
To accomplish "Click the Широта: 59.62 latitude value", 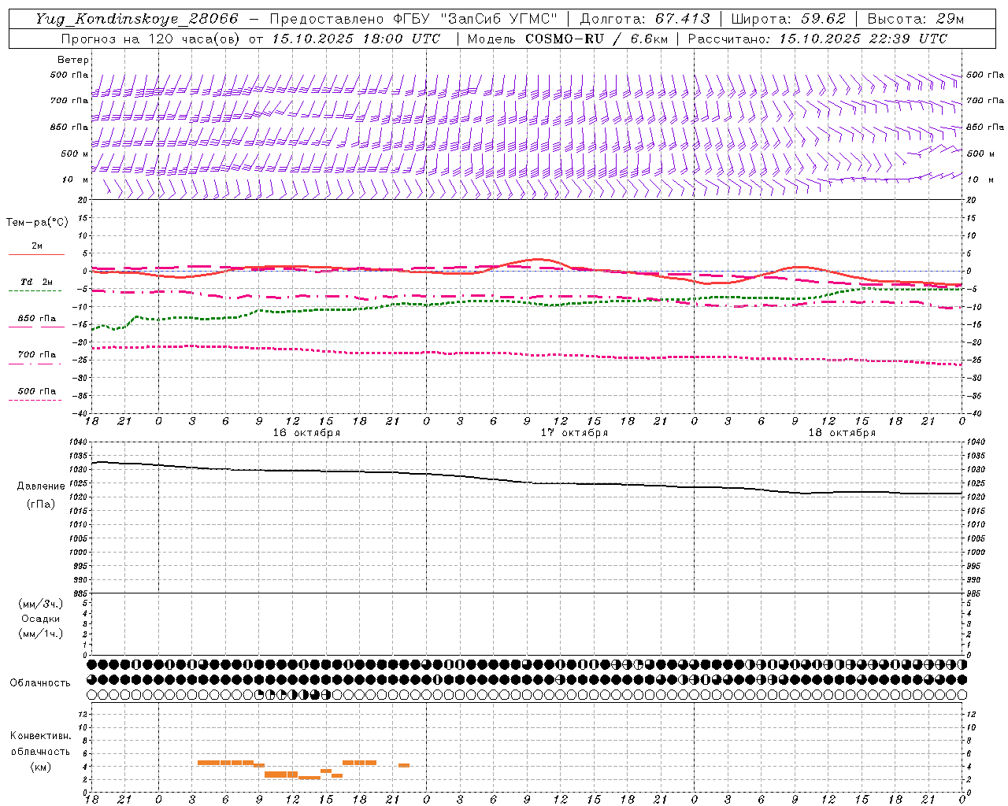I will pos(789,19).
